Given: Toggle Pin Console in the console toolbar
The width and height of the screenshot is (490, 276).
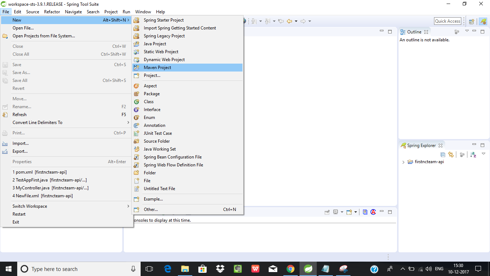Looking at the screenshot, I should [x=327, y=212].
